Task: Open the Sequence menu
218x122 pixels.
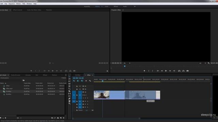Action: (12, 4)
